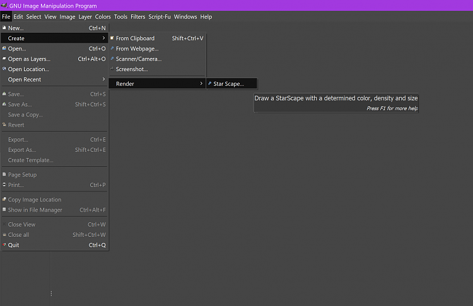Open the Help menu
Viewport: 473px width, 306px height.
(206, 17)
